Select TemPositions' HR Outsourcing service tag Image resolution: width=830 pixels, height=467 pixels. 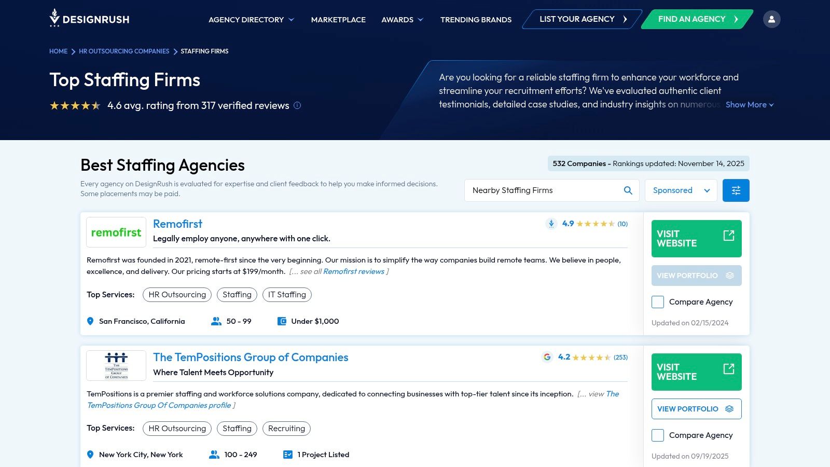tap(177, 429)
